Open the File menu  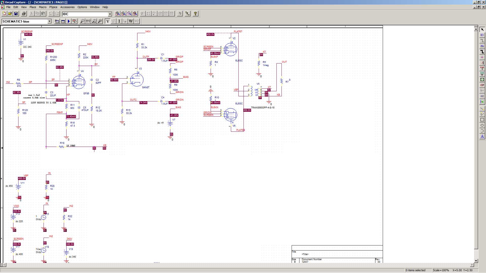click(x=8, y=7)
